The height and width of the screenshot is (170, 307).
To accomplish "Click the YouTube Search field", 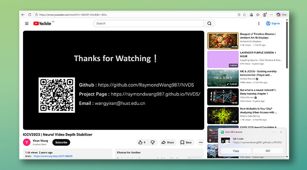I will 148,23.
